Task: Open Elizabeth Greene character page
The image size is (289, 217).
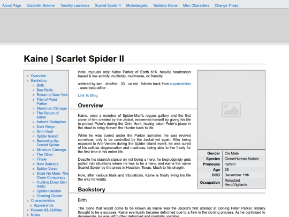Action: click(x=41, y=5)
